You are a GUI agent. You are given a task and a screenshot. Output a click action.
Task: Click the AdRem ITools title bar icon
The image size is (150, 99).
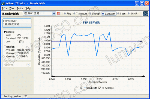pyautogui.click(x=3, y=4)
